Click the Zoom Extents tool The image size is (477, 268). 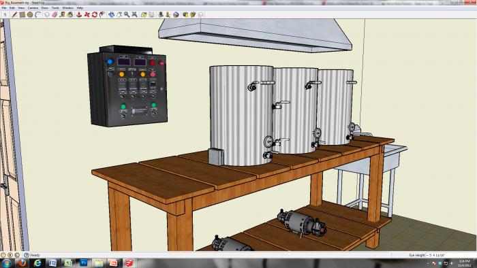(134, 14)
